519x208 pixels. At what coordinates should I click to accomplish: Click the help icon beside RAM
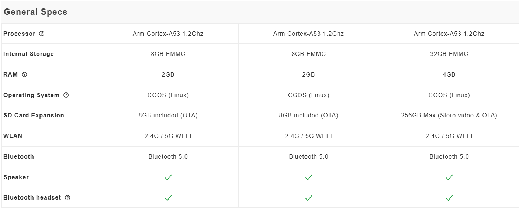[24, 74]
